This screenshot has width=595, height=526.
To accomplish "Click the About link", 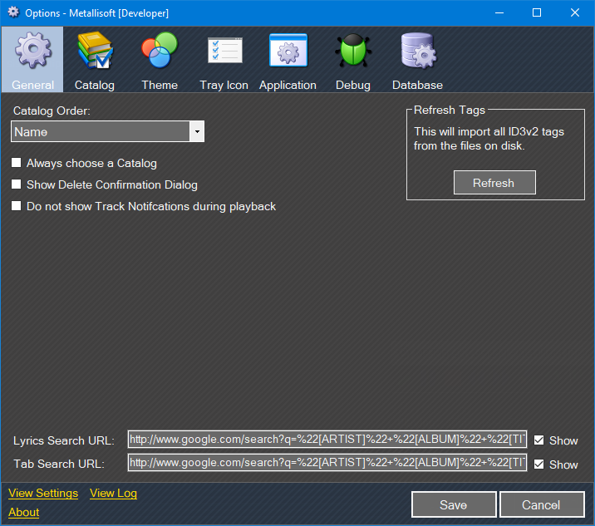I will tap(24, 512).
